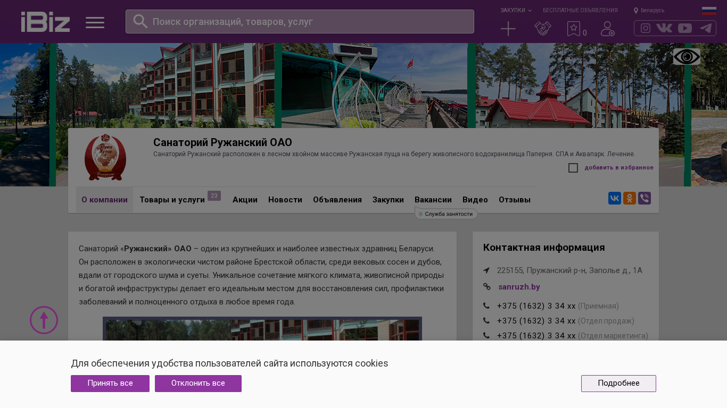Open the Отзывы tab
Viewport: 727px width, 408px height.
click(515, 200)
